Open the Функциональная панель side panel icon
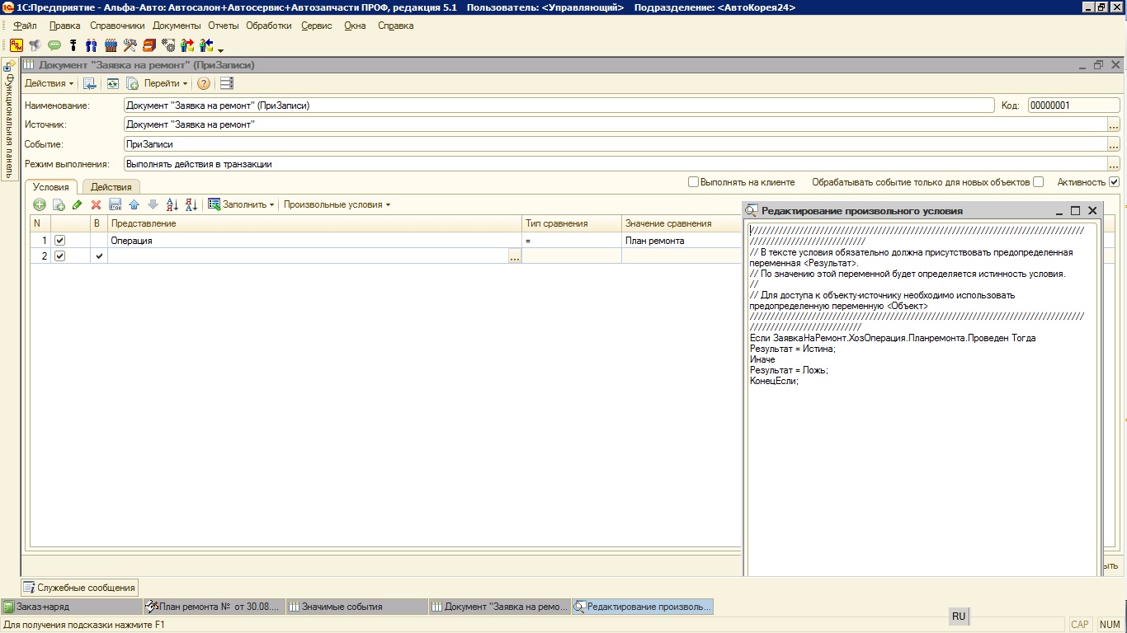Viewport: 1127px width, 633px height. tap(9, 65)
